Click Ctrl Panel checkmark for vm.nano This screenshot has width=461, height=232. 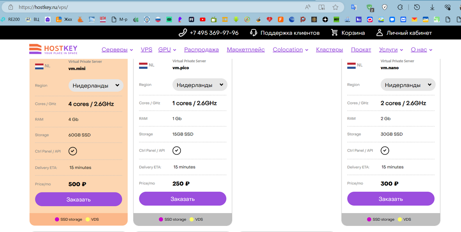pyautogui.click(x=385, y=150)
